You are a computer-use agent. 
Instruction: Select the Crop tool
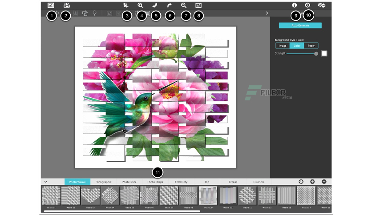[125, 5]
